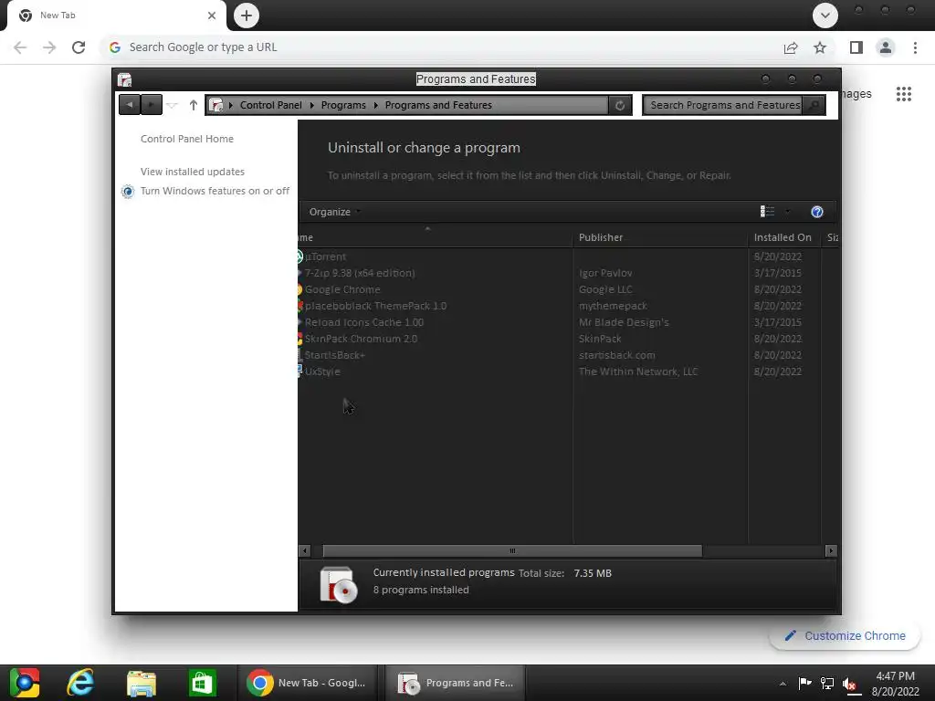Click the change view icon

click(x=767, y=212)
